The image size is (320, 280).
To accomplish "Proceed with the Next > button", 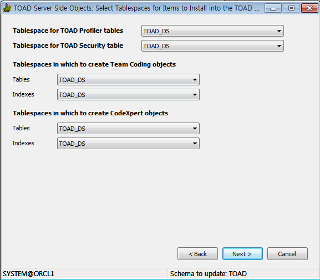I will [x=242, y=254].
